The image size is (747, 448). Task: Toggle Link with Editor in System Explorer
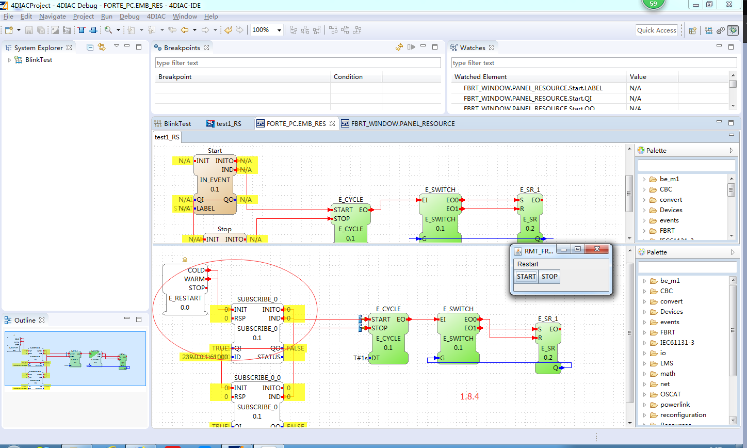tap(102, 47)
